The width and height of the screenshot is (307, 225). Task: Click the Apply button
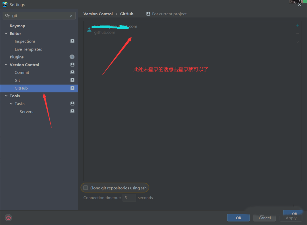click(x=291, y=218)
